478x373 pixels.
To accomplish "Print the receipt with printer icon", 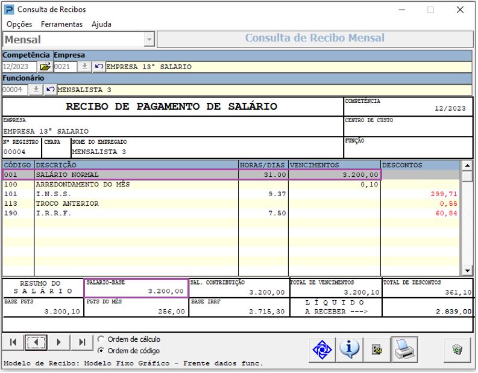I will [x=405, y=350].
